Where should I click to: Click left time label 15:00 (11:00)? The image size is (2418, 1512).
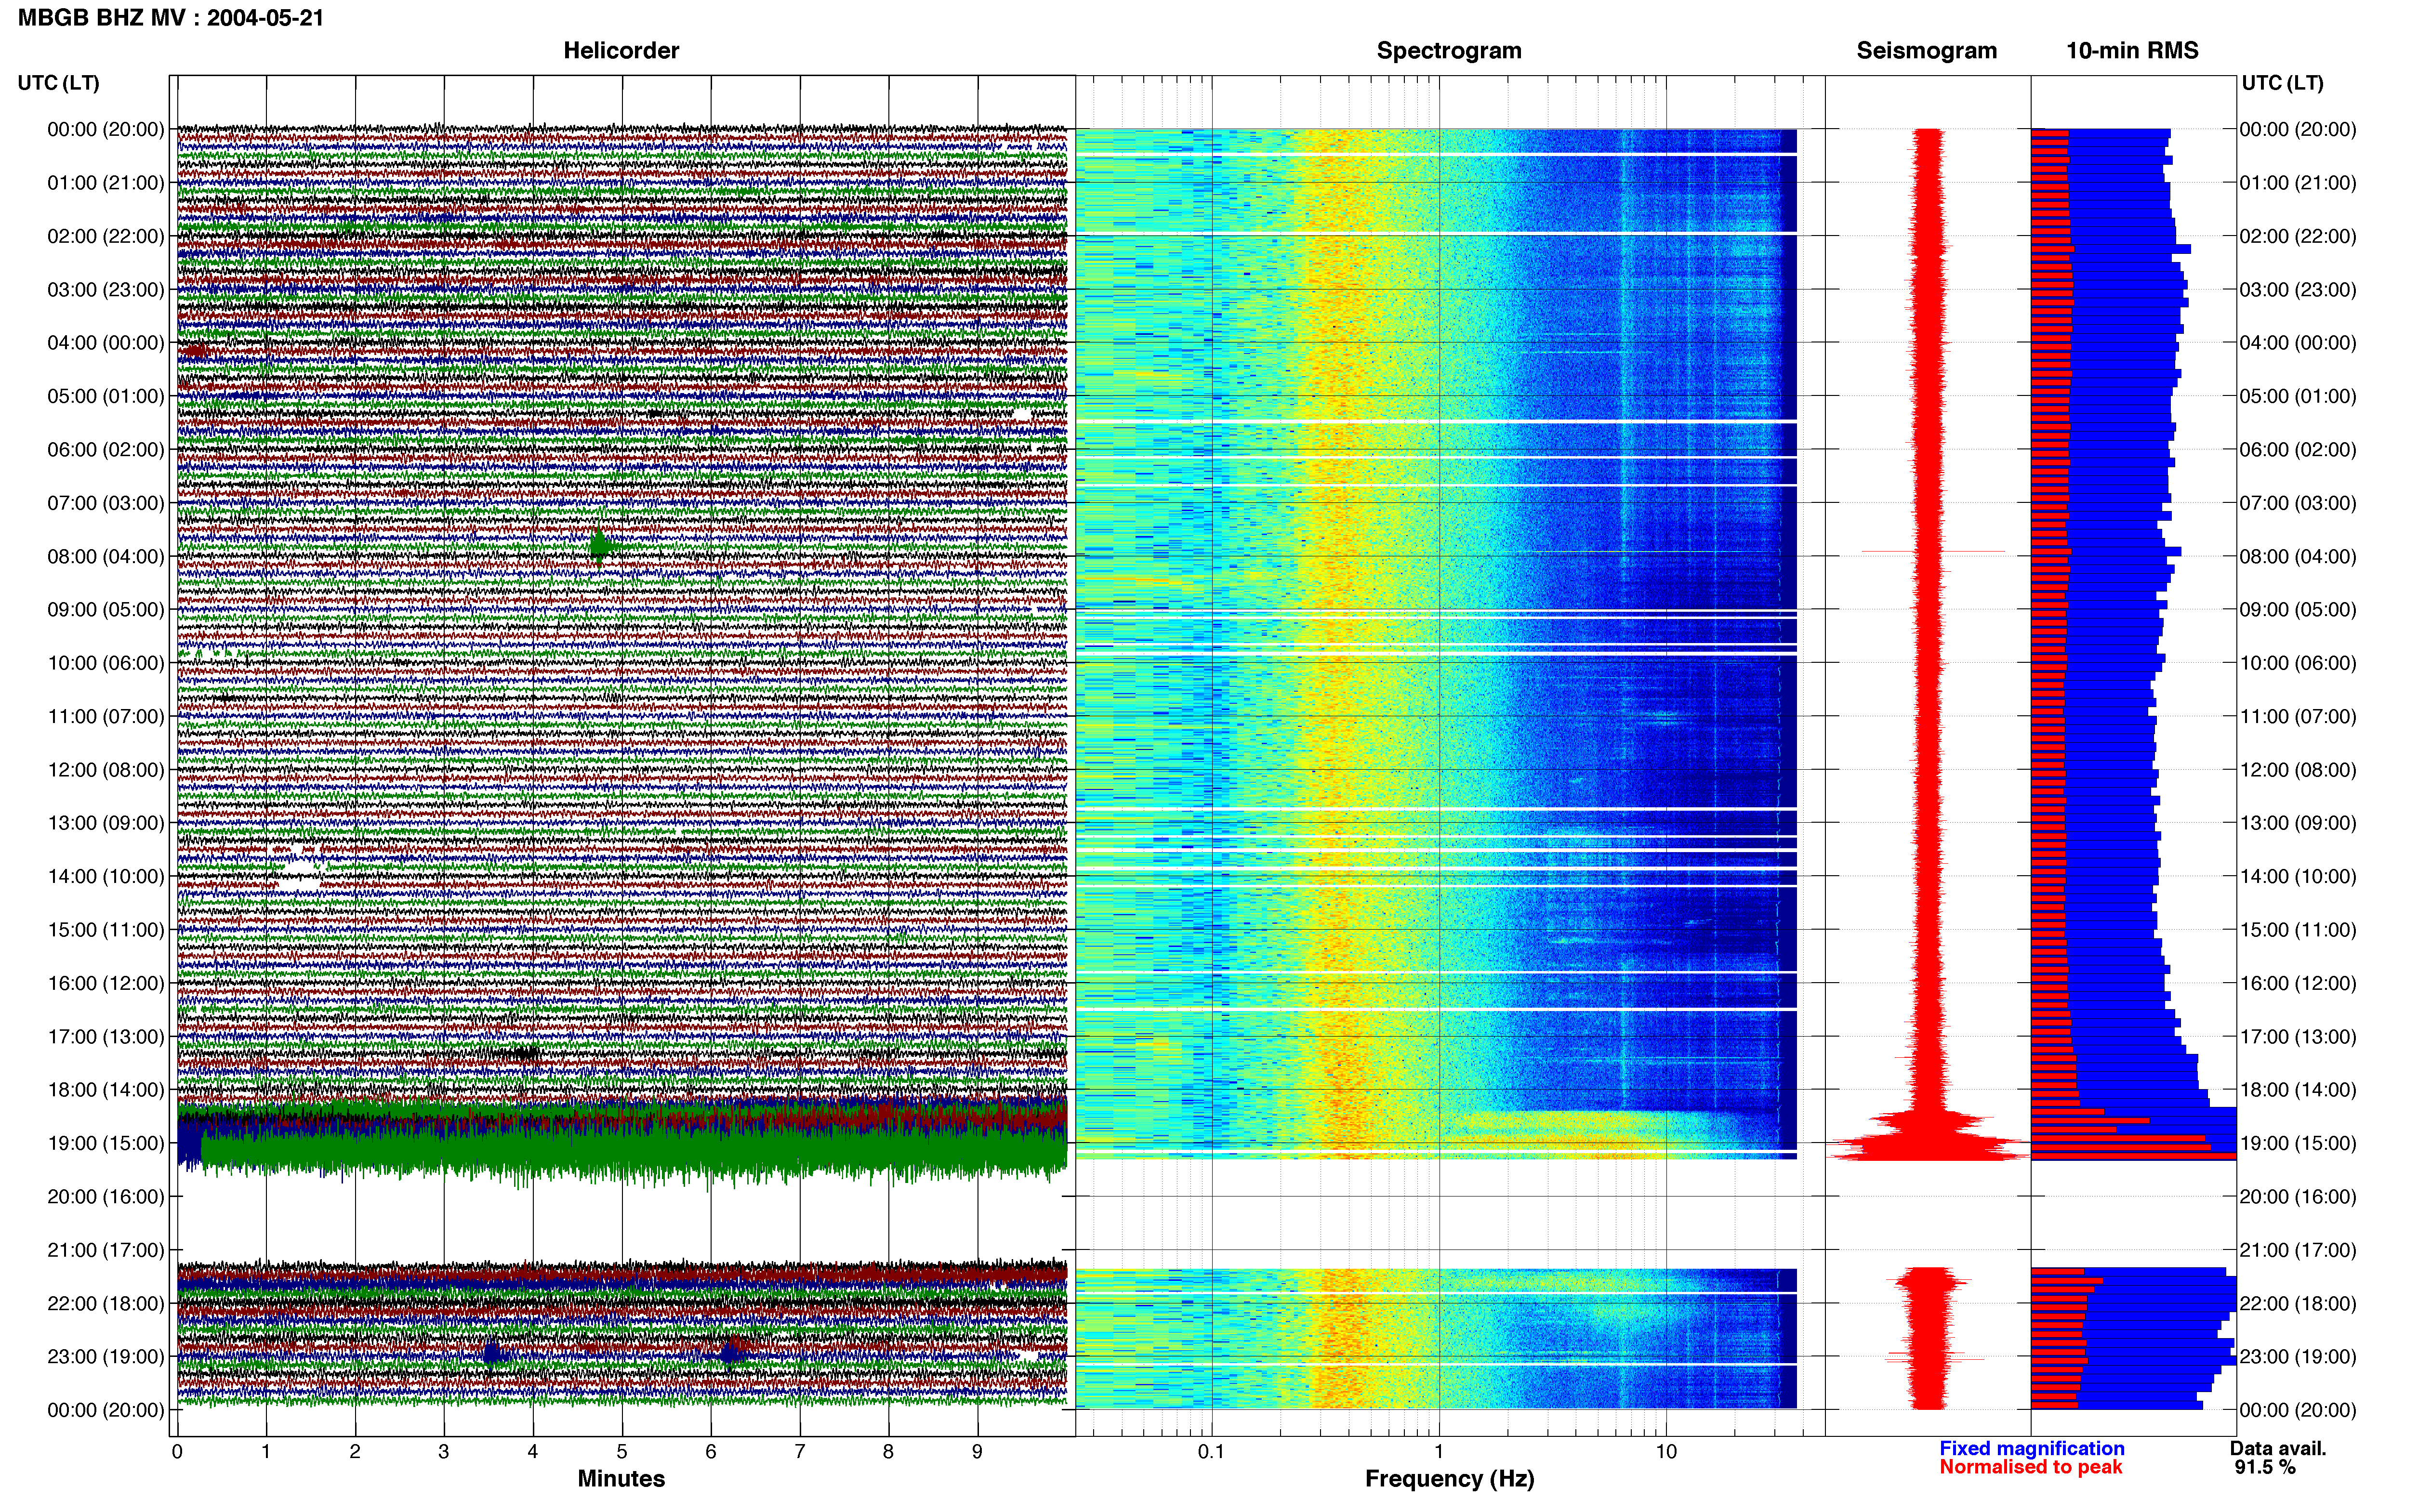click(x=106, y=929)
